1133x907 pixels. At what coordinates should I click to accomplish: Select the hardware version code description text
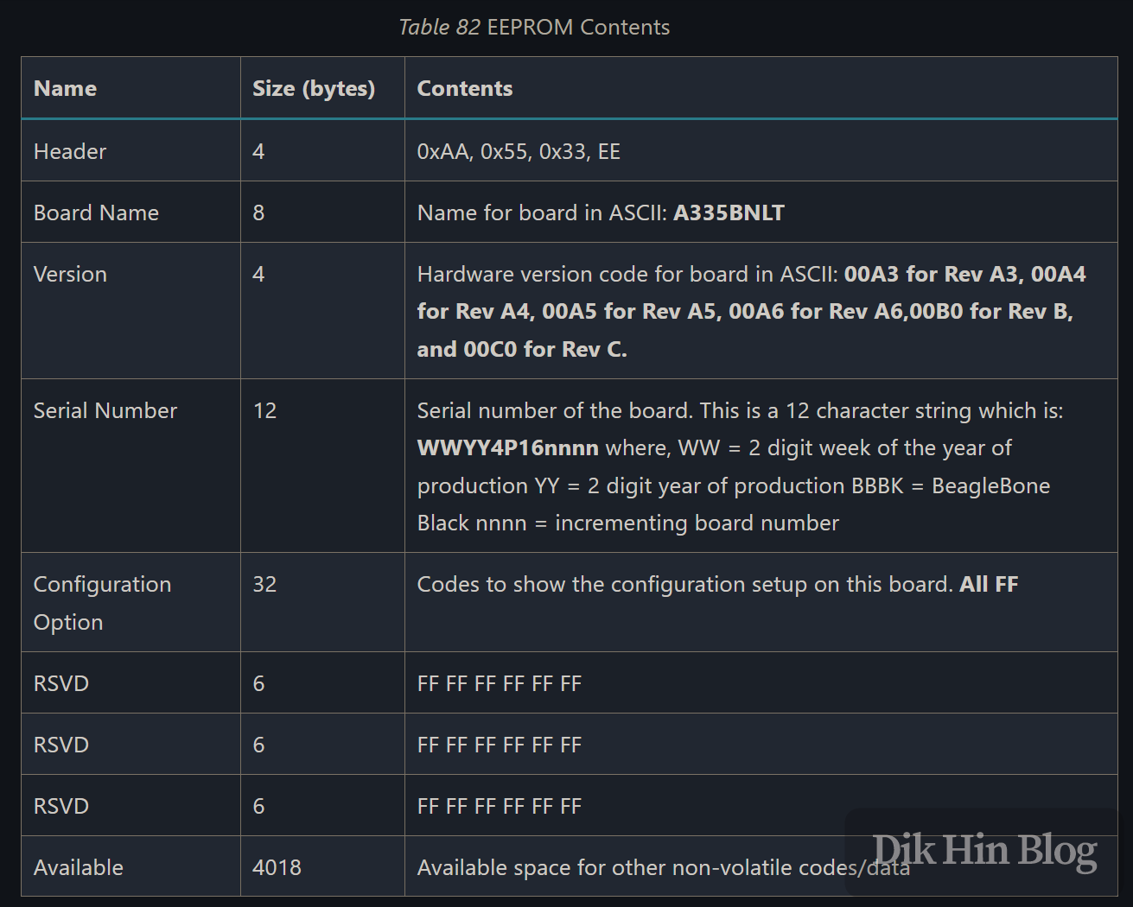coord(627,274)
